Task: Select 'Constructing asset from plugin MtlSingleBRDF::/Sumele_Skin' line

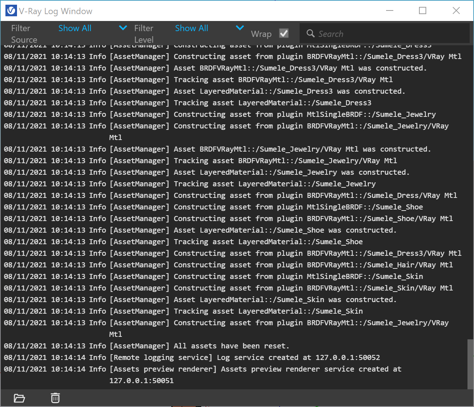Action: [x=213, y=276]
